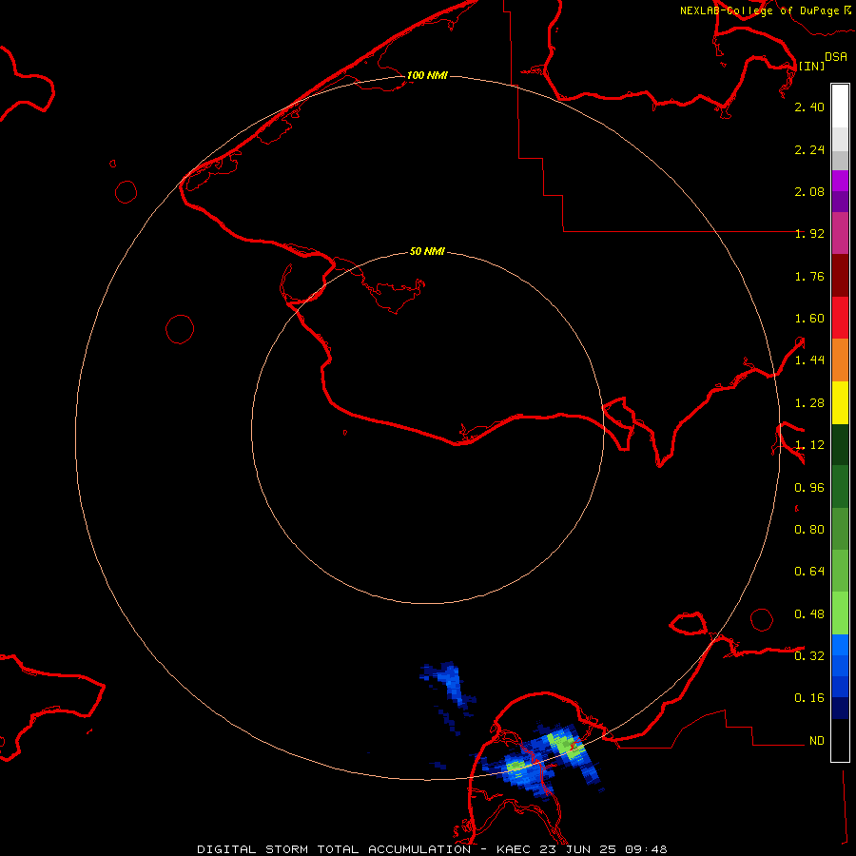This screenshot has width=856, height=856.
Task: Click the [IN] units label
Action: [811, 66]
